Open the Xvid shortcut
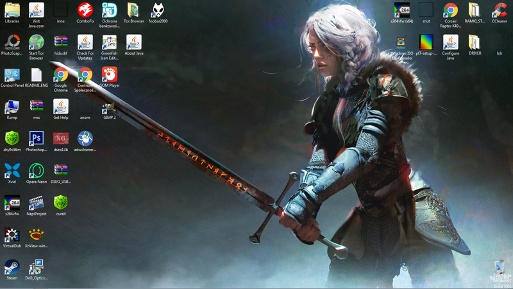Image resolution: width=513 pixels, height=289 pixels. coord(12,171)
